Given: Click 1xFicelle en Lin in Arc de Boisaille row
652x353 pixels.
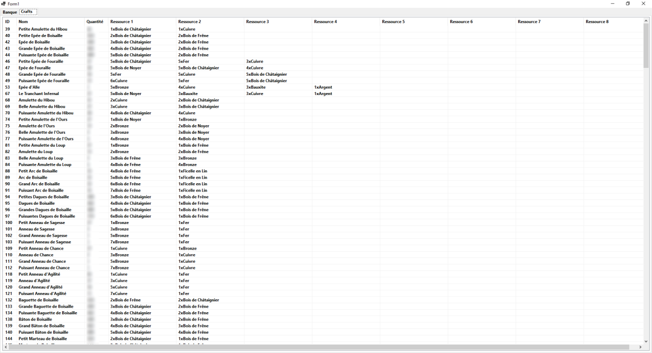Looking at the screenshot, I should tap(193, 178).
